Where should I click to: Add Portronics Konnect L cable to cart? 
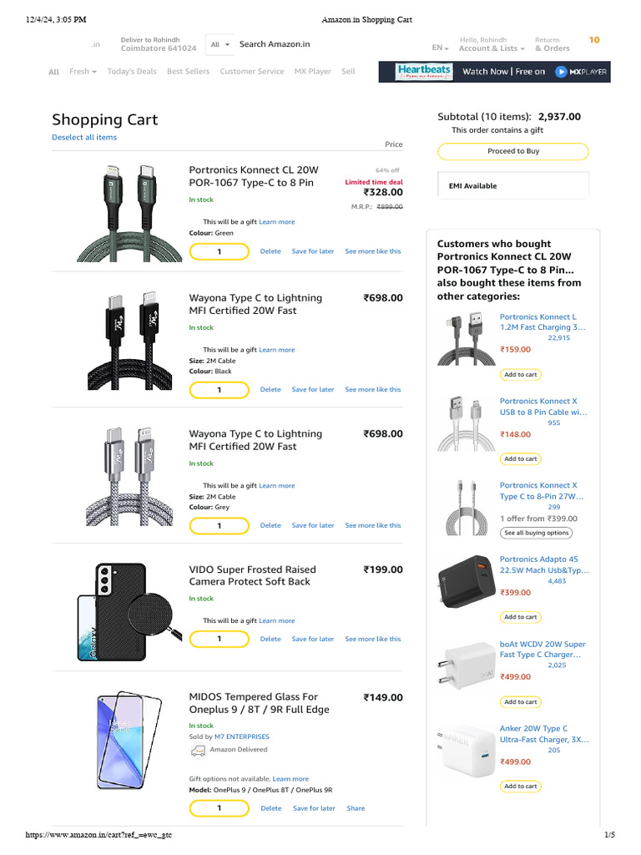521,375
